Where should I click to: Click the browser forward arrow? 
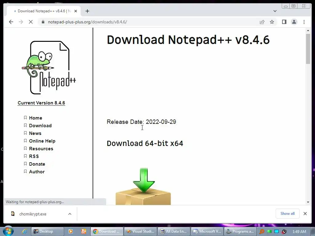(21, 22)
